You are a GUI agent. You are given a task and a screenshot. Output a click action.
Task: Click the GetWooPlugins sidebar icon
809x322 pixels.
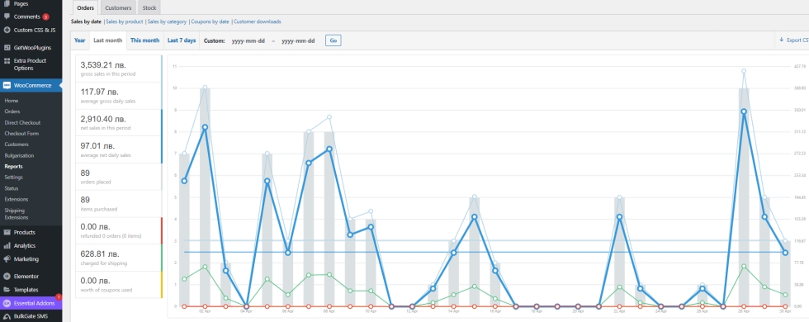tap(7, 48)
